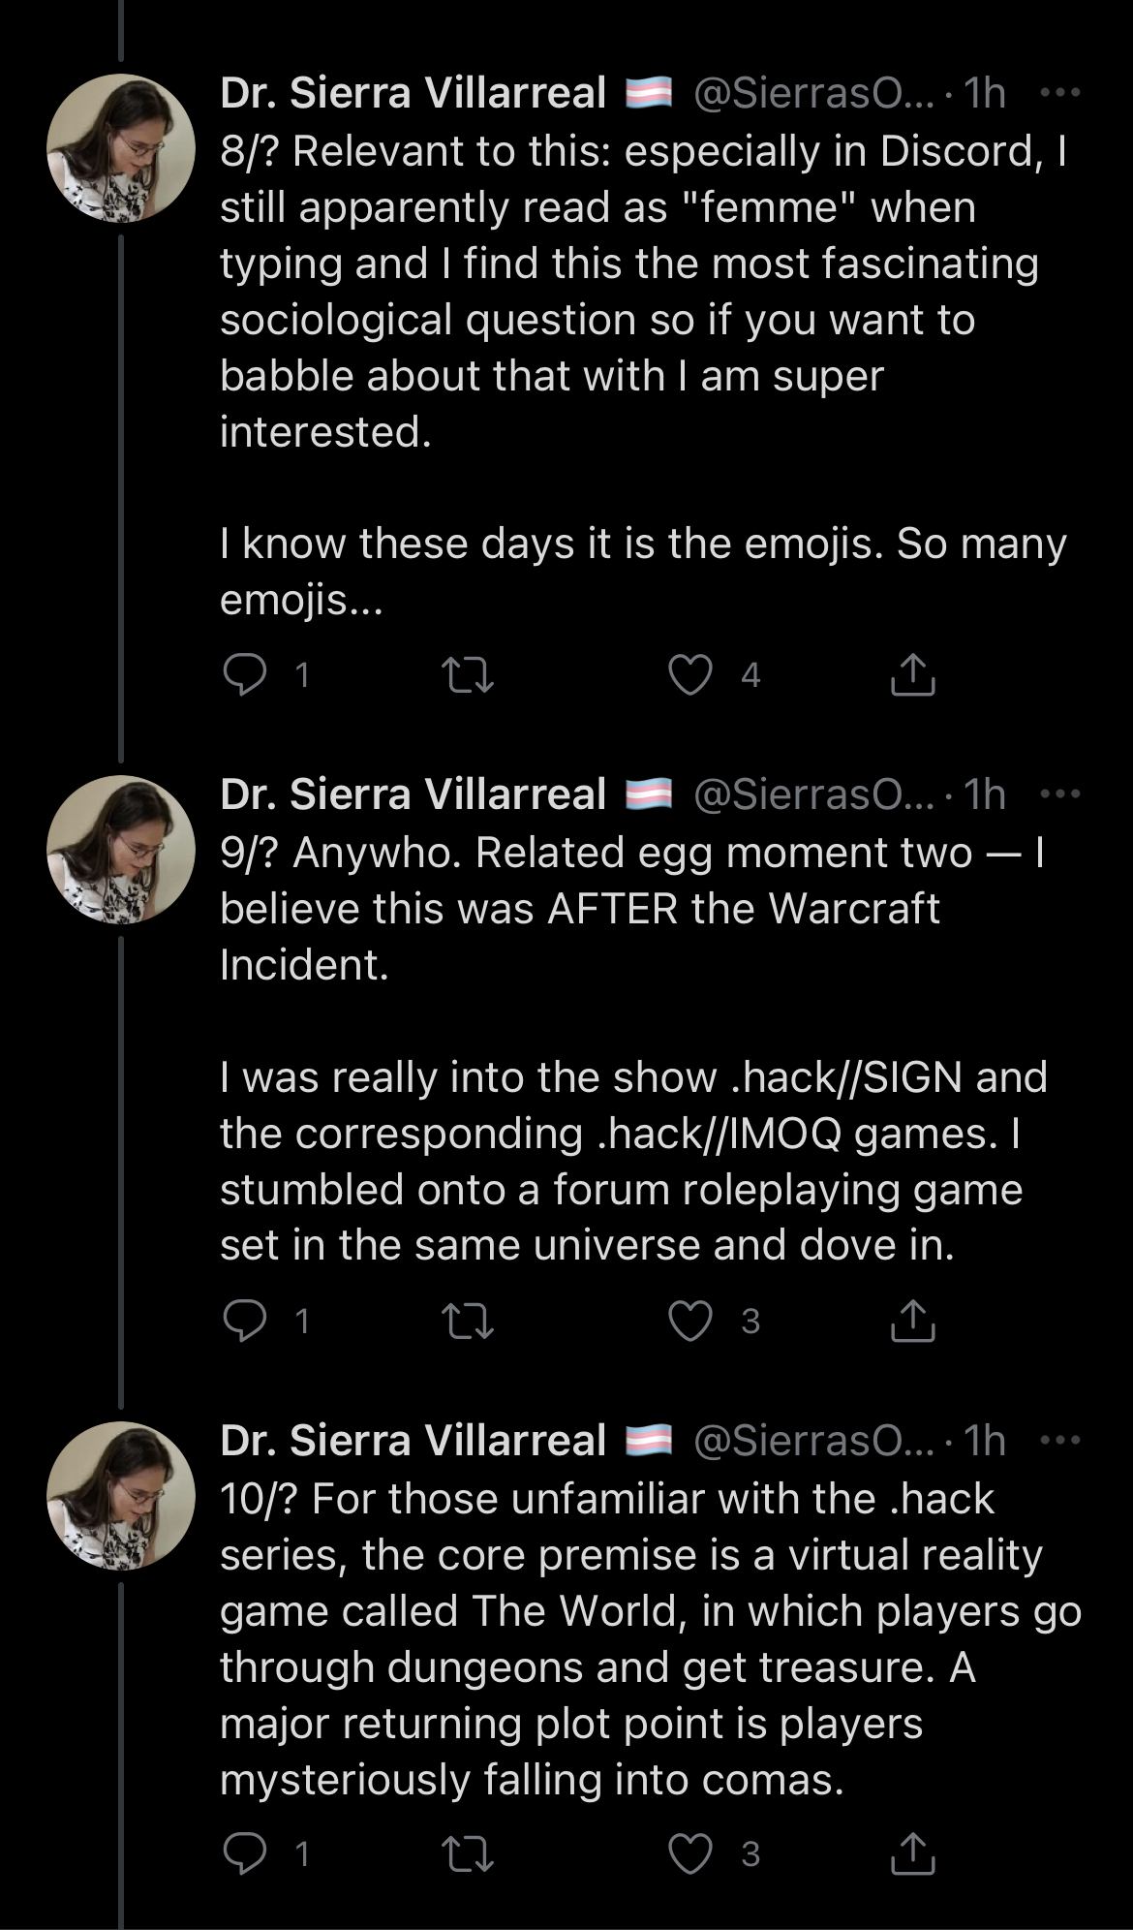The width and height of the screenshot is (1133, 1930).
Task: Share the 10/? virtual reality tweet
Action: (912, 1853)
